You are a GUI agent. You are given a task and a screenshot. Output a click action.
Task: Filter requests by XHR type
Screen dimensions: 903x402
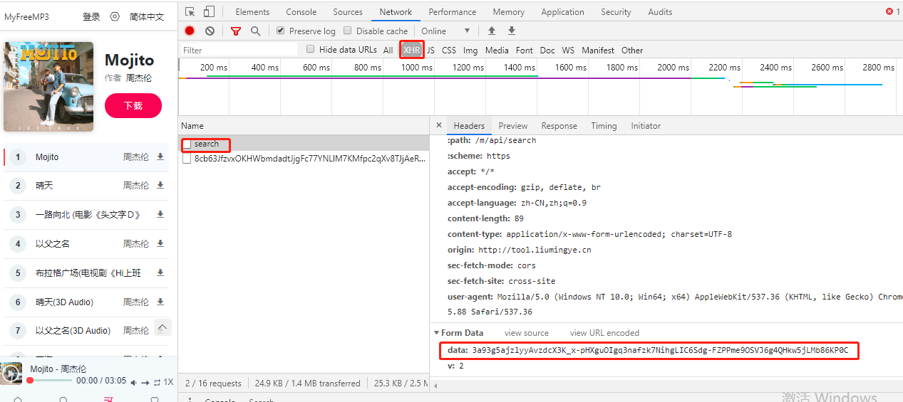click(411, 50)
